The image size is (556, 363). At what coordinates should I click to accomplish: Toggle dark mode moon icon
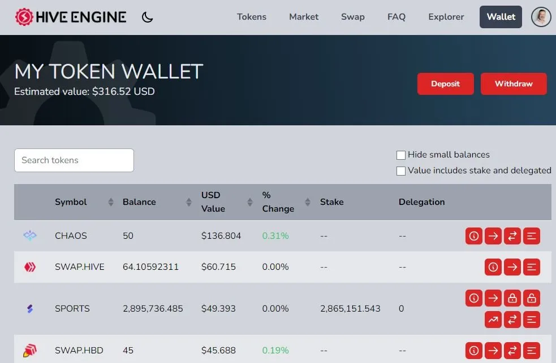pyautogui.click(x=147, y=17)
